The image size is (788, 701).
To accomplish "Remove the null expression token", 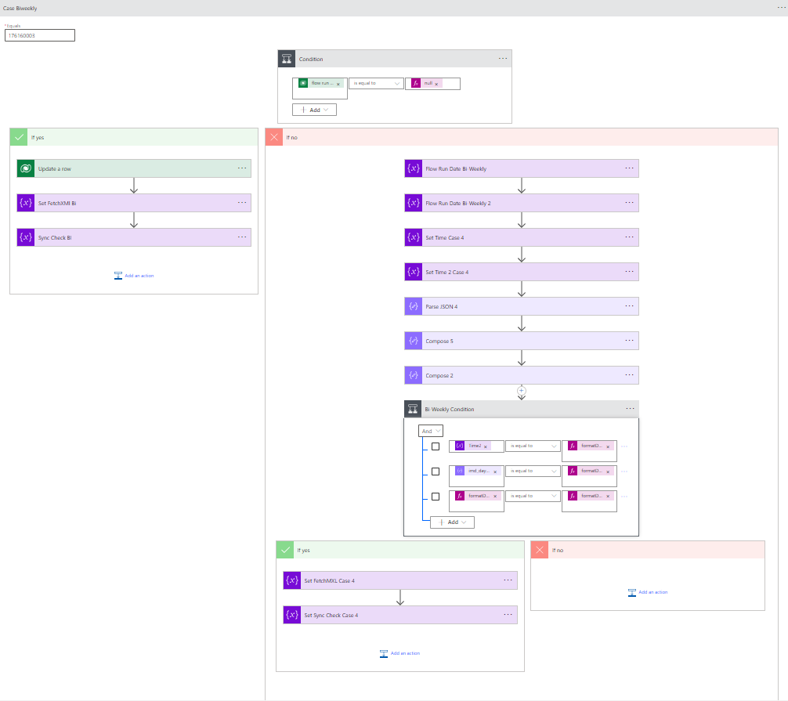I will click(436, 84).
